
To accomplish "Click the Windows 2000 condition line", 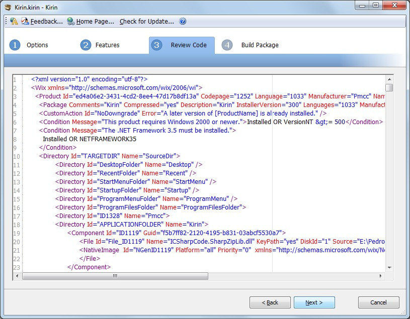I will tap(211, 122).
